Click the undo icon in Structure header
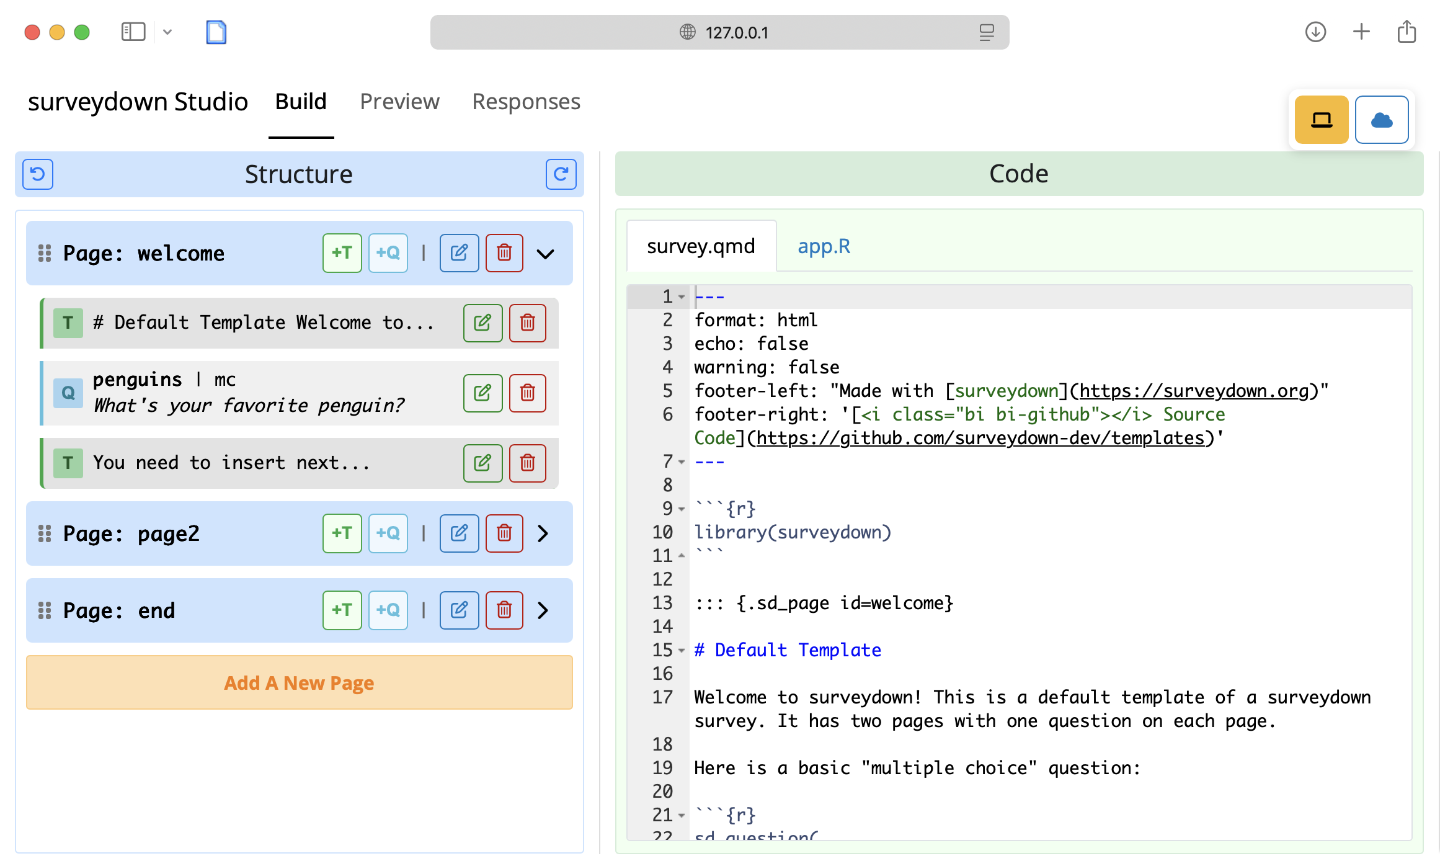Image resolution: width=1440 pixels, height=861 pixels. [38, 174]
